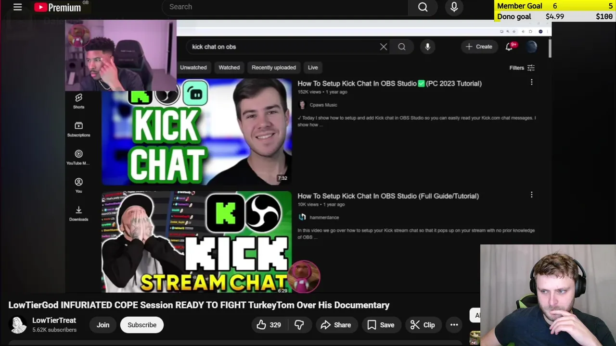Select the Recently uploaded chip
Screen dimensions: 616x346
click(273, 67)
